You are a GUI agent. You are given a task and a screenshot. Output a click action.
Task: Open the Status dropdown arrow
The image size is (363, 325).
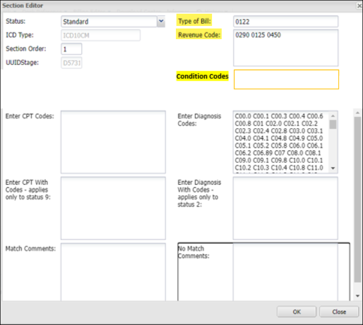click(x=161, y=21)
